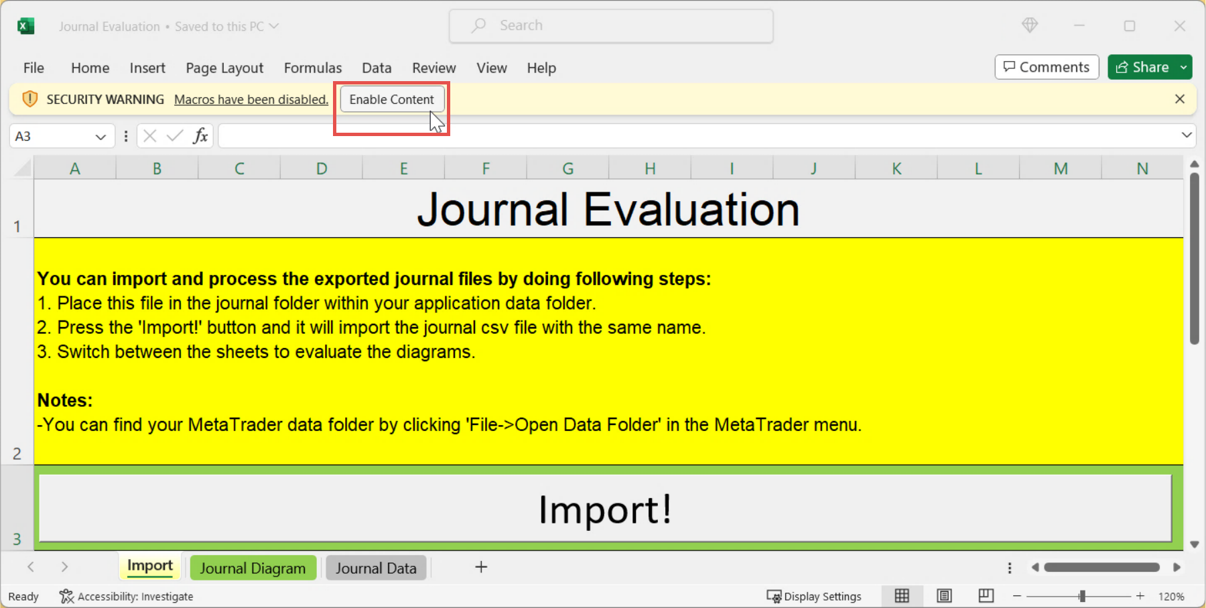Open the File menu
This screenshot has width=1206, height=608.
(33, 68)
